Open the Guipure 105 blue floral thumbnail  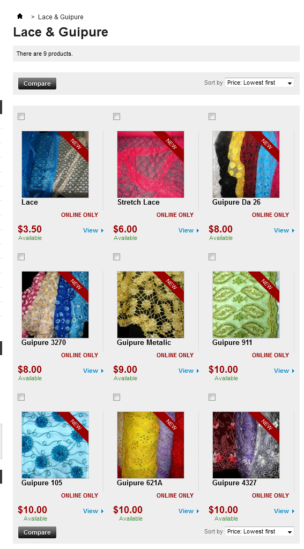pos(55,445)
